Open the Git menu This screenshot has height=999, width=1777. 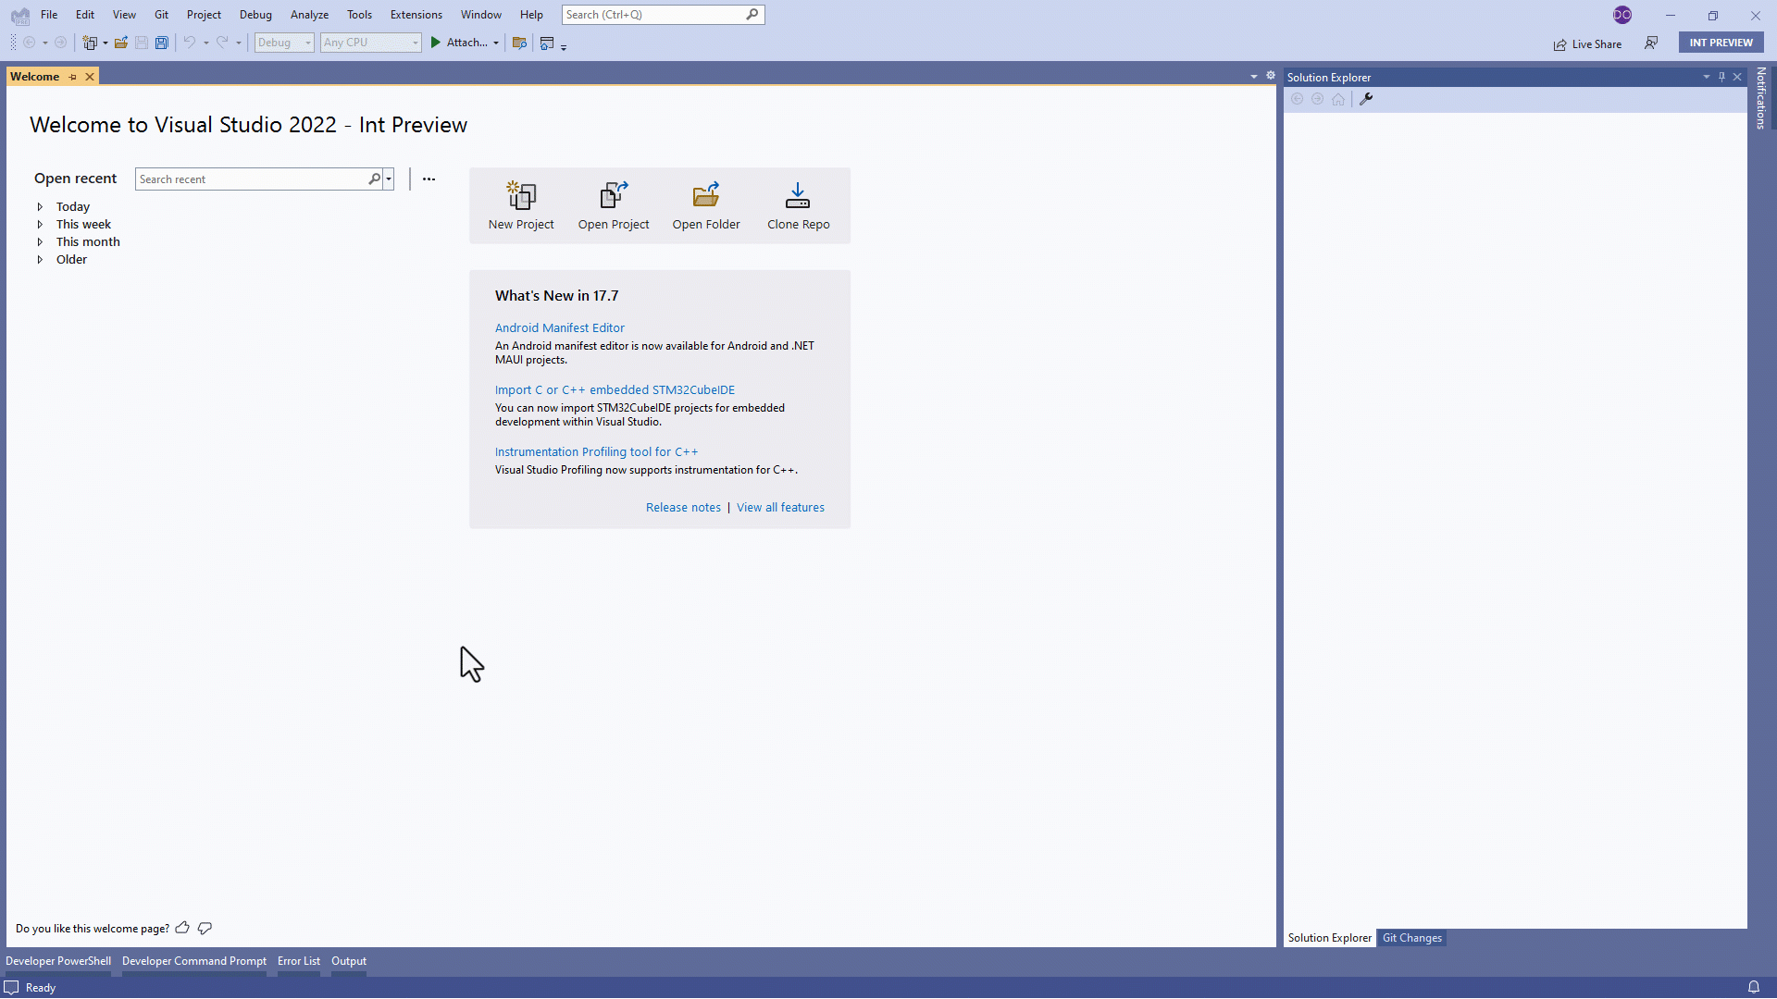click(x=161, y=15)
